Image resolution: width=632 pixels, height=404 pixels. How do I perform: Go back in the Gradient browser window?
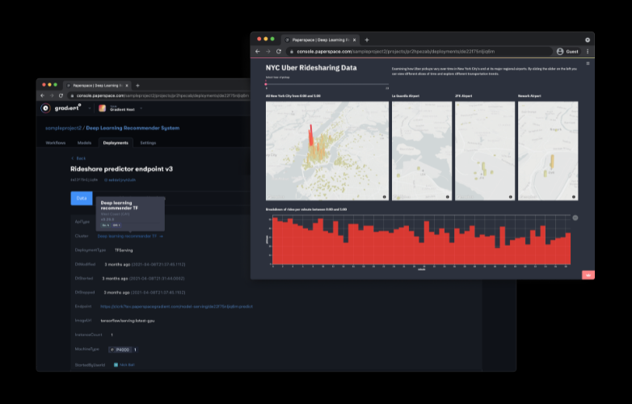[x=43, y=96]
